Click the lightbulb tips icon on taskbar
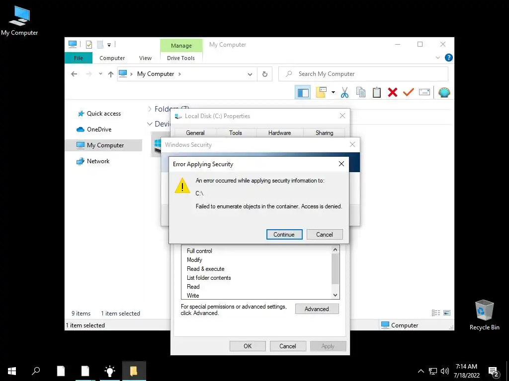The width and height of the screenshot is (509, 381). click(109, 371)
